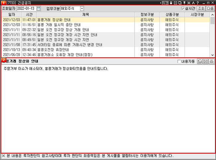The width and height of the screenshot is (216, 160).
Task: Enable the 내용자동 checkbox
Action: click(x=179, y=61)
